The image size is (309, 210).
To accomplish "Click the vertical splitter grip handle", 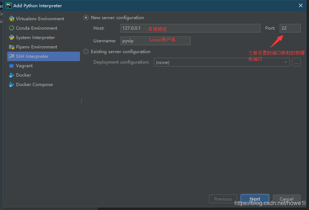I will (x=81, y=101).
